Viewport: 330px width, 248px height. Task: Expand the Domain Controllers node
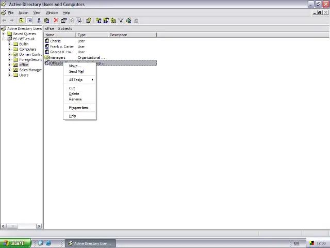9,54
